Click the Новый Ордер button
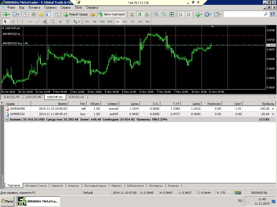 pyautogui.click(x=76, y=14)
